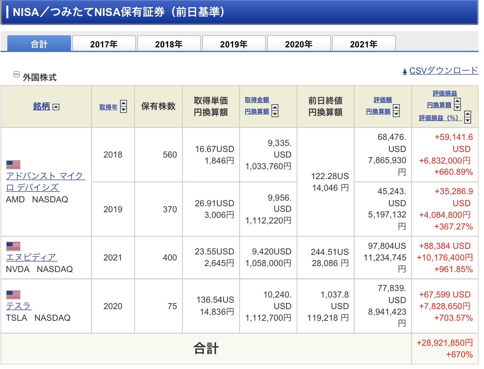The width and height of the screenshot is (484, 369).
Task: Toggle the sort icon next to 銘柄
Action: click(55, 107)
